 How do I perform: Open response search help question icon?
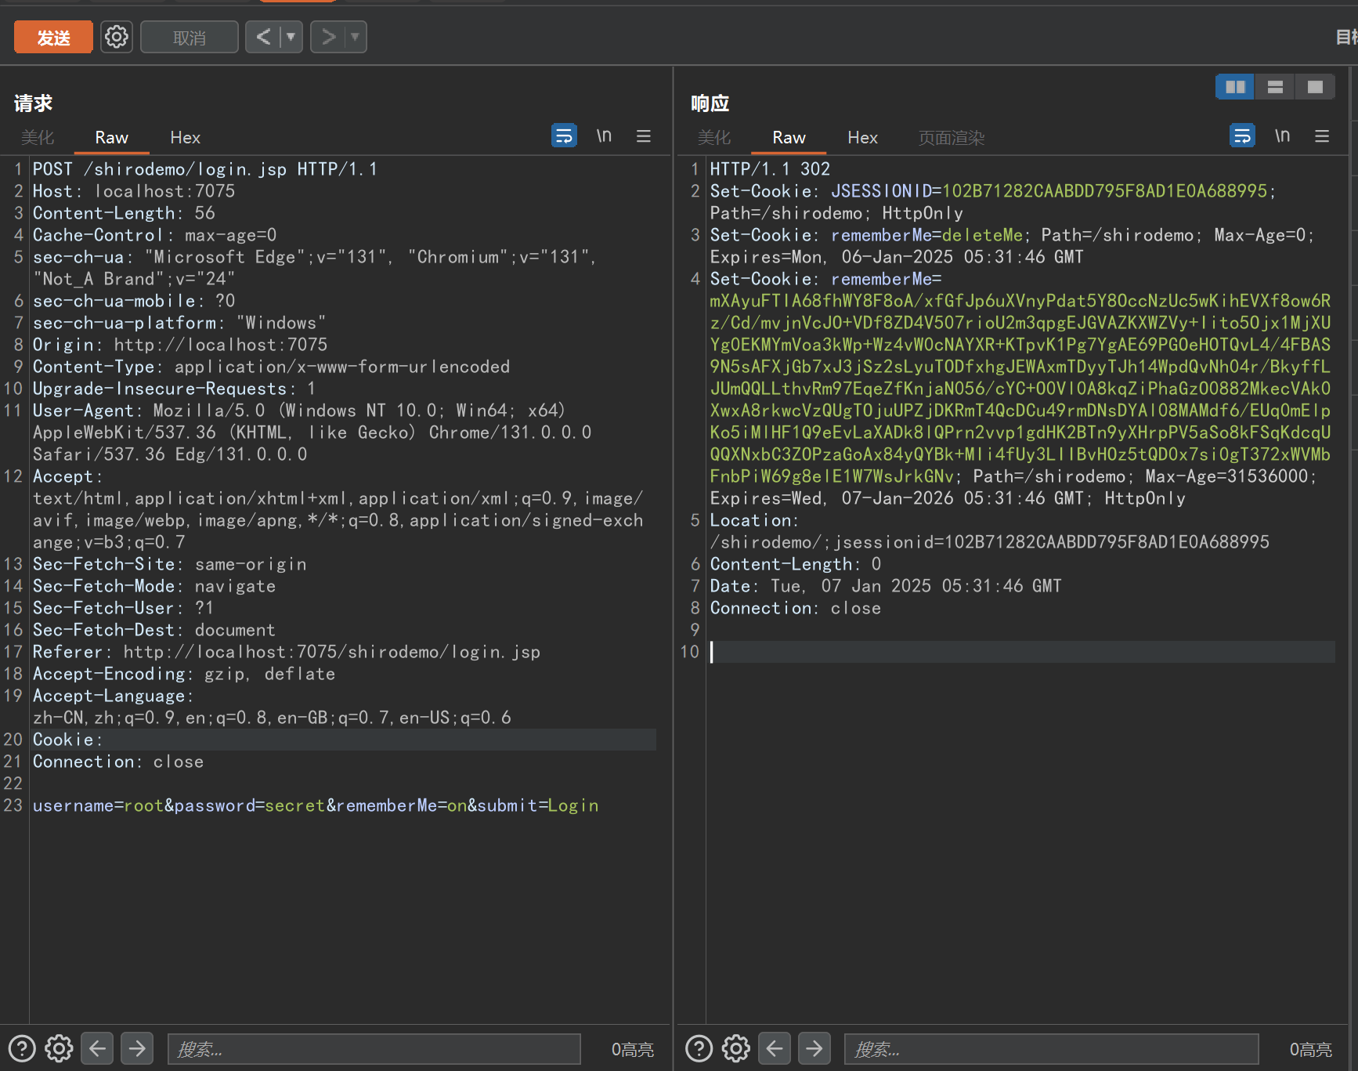point(699,1047)
